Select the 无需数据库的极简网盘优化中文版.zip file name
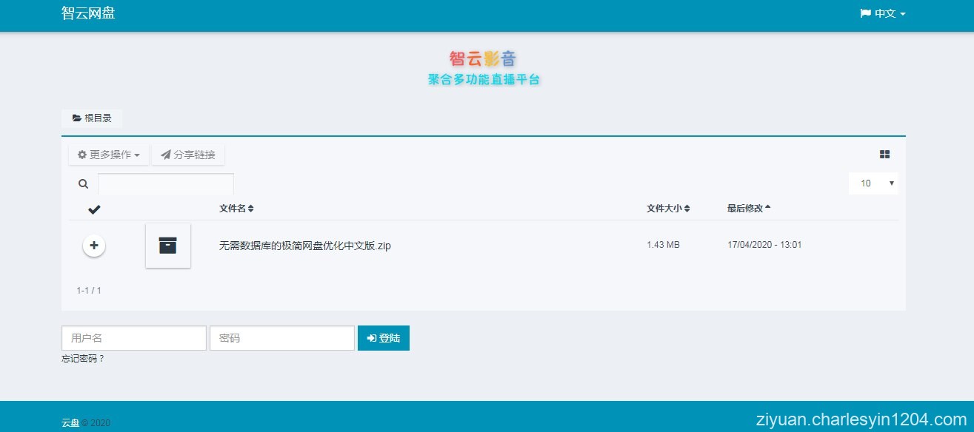This screenshot has width=974, height=432. (x=304, y=245)
